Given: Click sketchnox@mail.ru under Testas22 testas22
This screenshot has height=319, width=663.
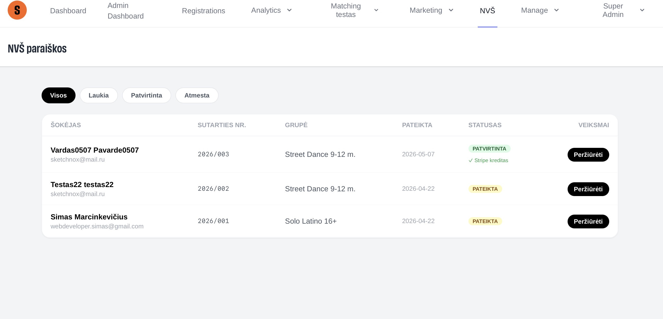Looking at the screenshot, I should 78,194.
